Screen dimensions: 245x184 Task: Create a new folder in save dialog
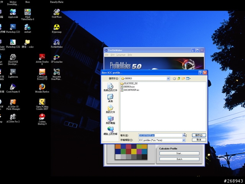click(183, 79)
